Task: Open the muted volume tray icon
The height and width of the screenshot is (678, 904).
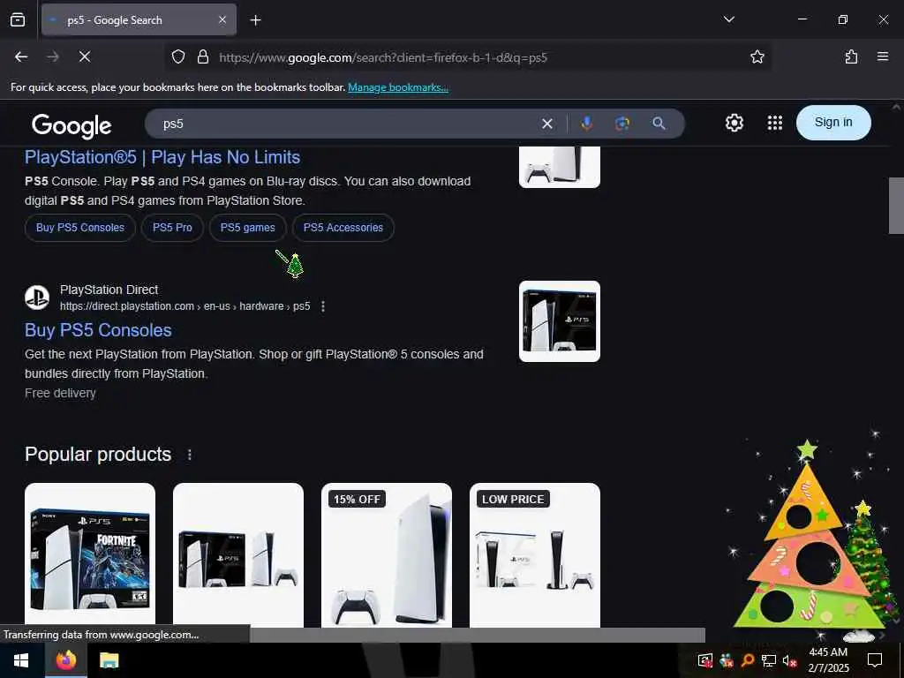Action: tap(789, 660)
